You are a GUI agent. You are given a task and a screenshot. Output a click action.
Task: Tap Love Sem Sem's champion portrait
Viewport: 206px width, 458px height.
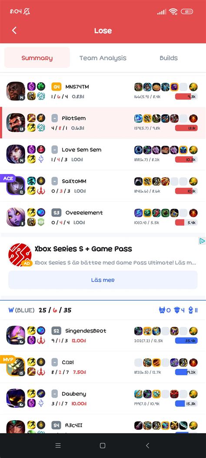point(16,154)
